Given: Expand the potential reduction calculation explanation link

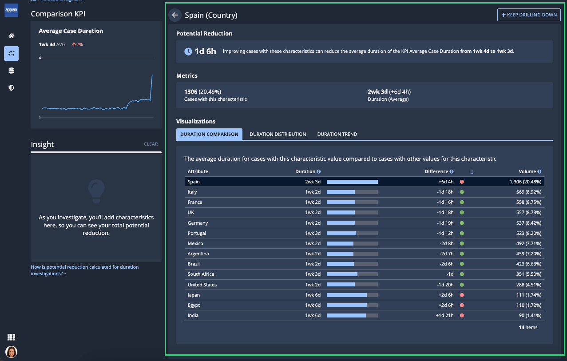Looking at the screenshot, I should (85, 270).
